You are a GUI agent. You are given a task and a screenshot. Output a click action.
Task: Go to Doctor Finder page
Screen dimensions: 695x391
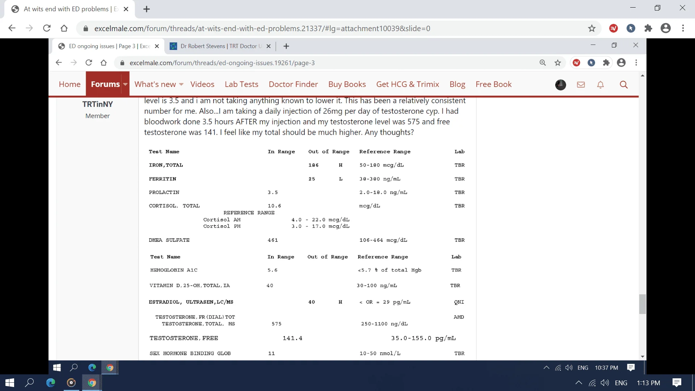[x=293, y=84]
